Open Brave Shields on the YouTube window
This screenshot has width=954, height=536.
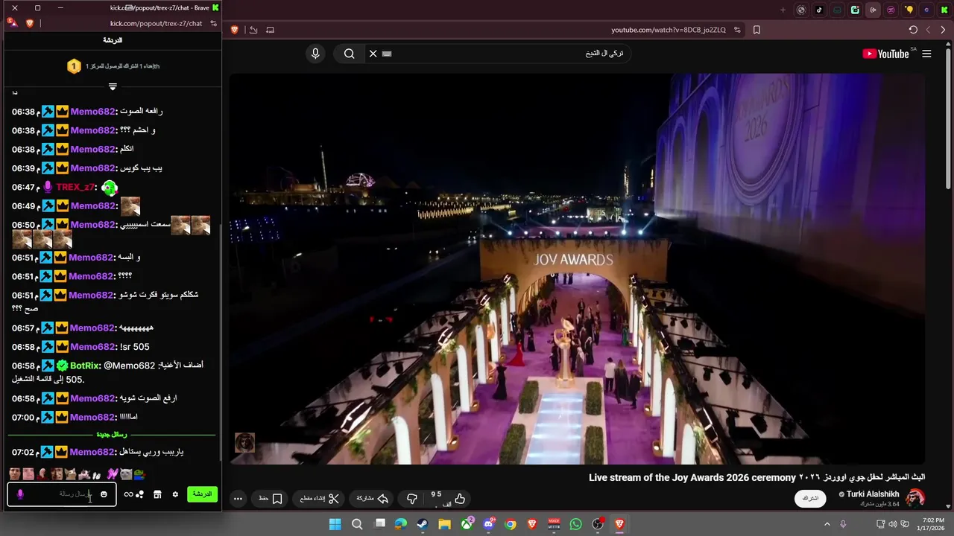pyautogui.click(x=235, y=30)
